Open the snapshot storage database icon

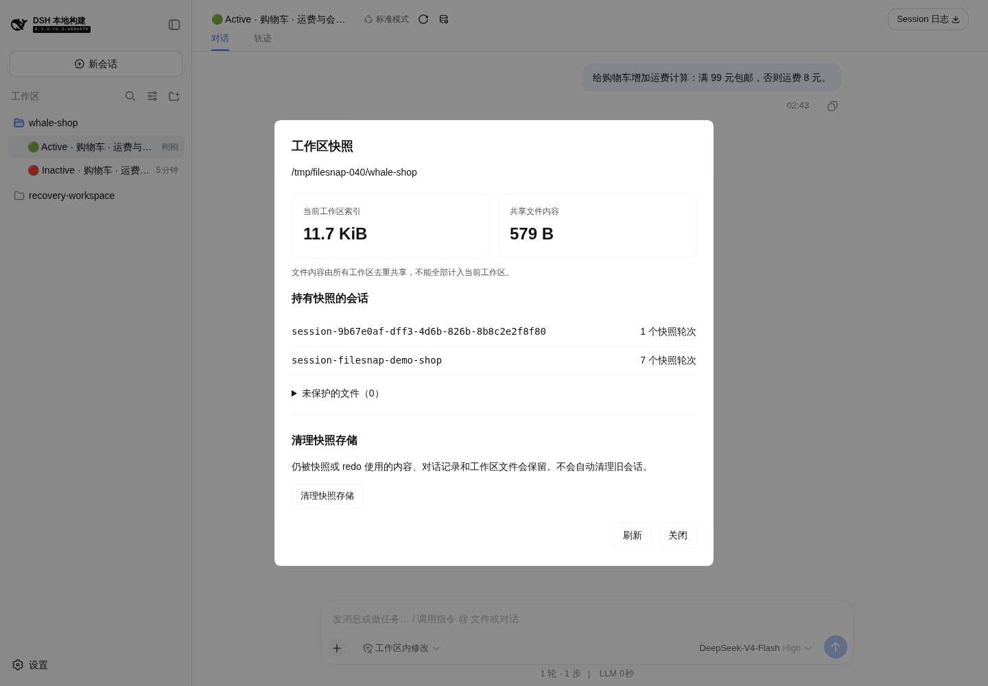click(444, 19)
